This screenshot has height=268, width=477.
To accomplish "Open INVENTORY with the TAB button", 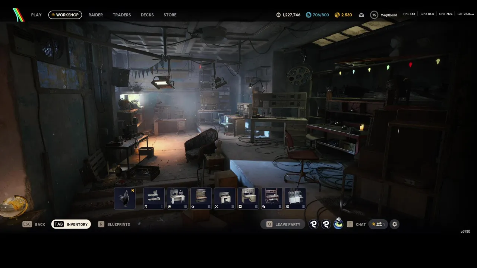I will pyautogui.click(x=71, y=224).
